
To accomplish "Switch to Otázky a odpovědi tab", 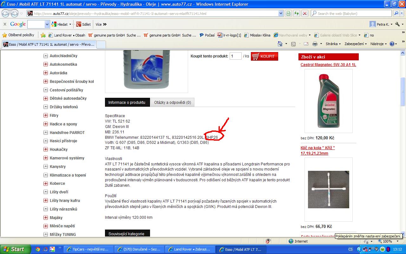I will pos(173,103).
